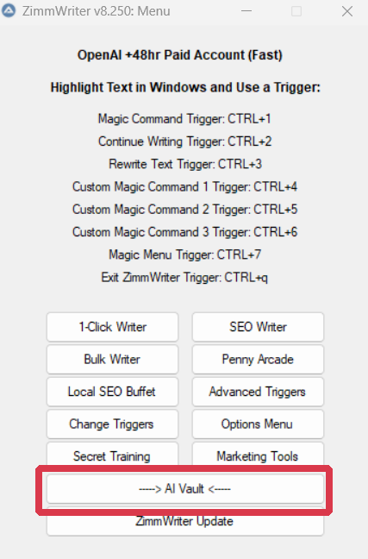Open Advanced Triggers settings

click(258, 392)
